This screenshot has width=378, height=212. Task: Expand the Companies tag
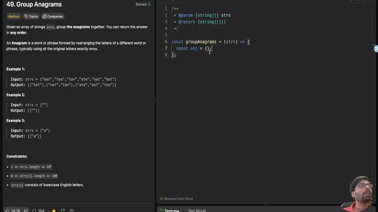(53, 16)
